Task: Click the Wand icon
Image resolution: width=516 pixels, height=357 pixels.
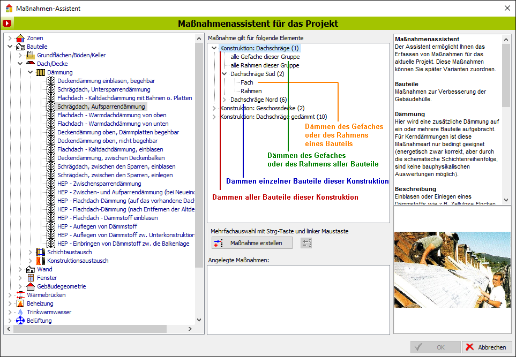Action: click(31, 269)
